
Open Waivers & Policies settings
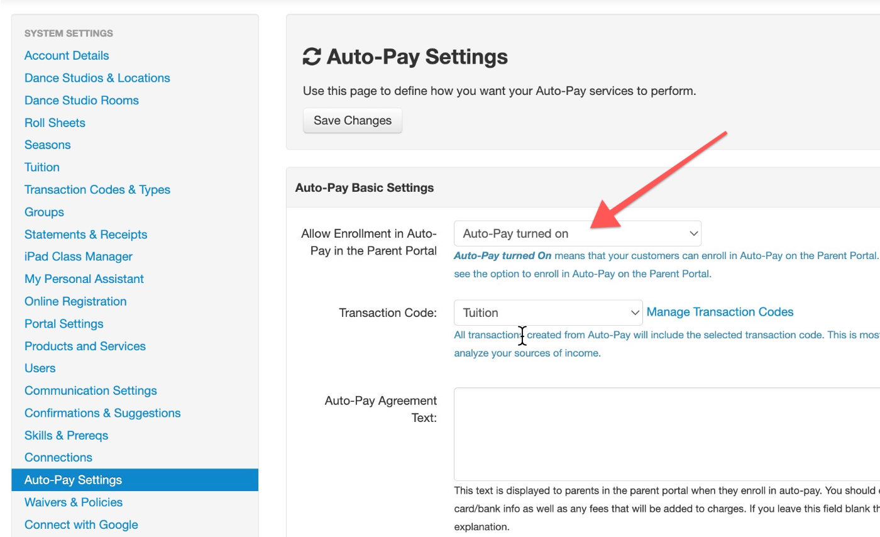(x=74, y=502)
